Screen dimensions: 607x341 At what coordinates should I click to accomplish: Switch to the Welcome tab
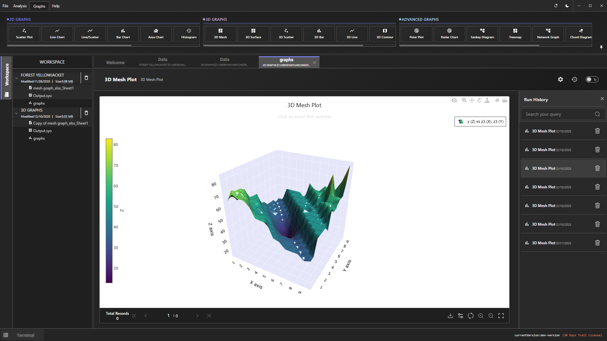pyautogui.click(x=115, y=63)
